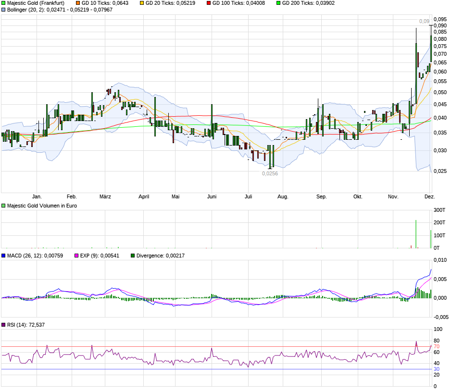452x391 pixels.
Task: Click the -0,005 MACD axis value
Action: point(441,317)
